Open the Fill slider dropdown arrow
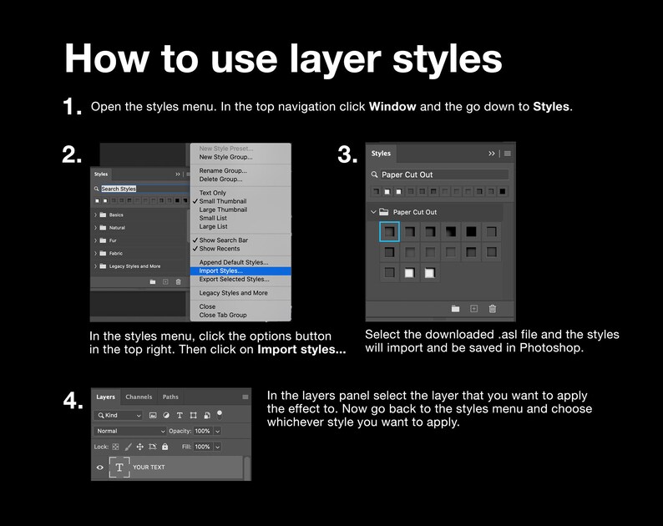The image size is (663, 526). tap(217, 447)
